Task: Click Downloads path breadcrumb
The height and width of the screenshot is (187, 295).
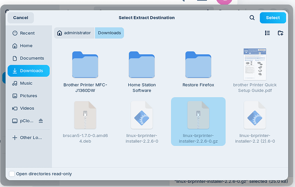Action: 109,33
